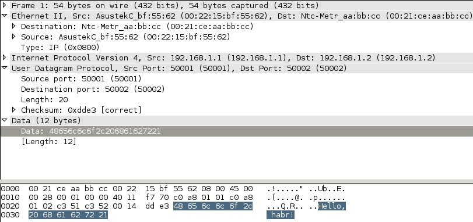Click offset 0000 in the hex pane
The width and height of the screenshot is (473, 222).
point(10,189)
